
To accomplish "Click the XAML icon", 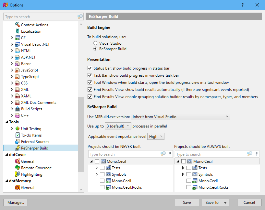I will (18, 96).
